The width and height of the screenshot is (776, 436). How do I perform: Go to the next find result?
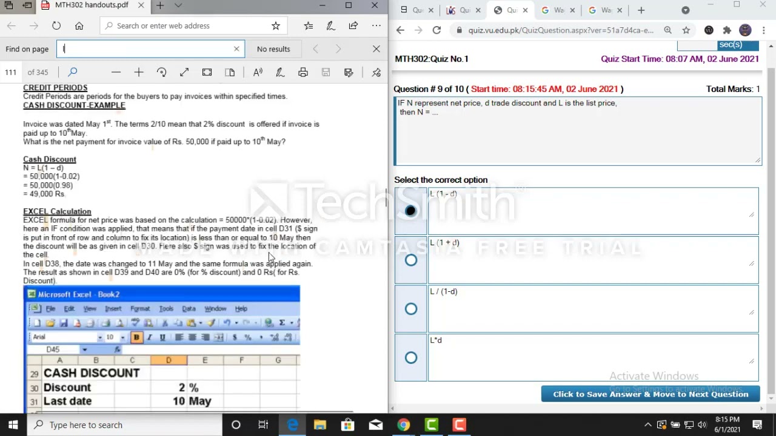pos(338,49)
